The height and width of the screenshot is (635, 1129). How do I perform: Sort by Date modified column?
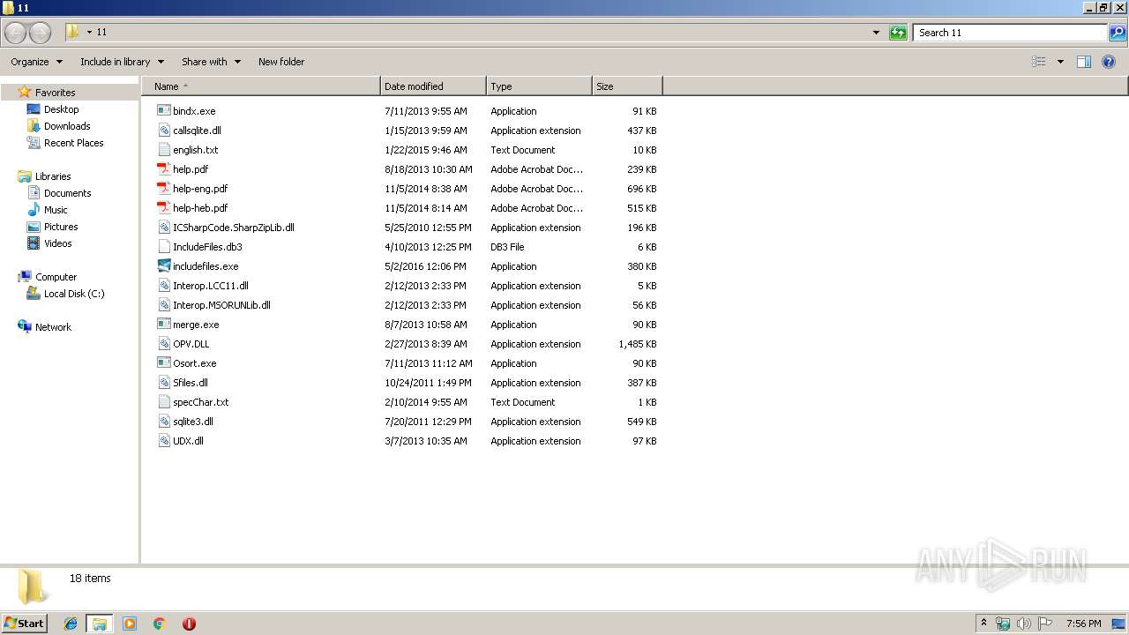pos(433,86)
